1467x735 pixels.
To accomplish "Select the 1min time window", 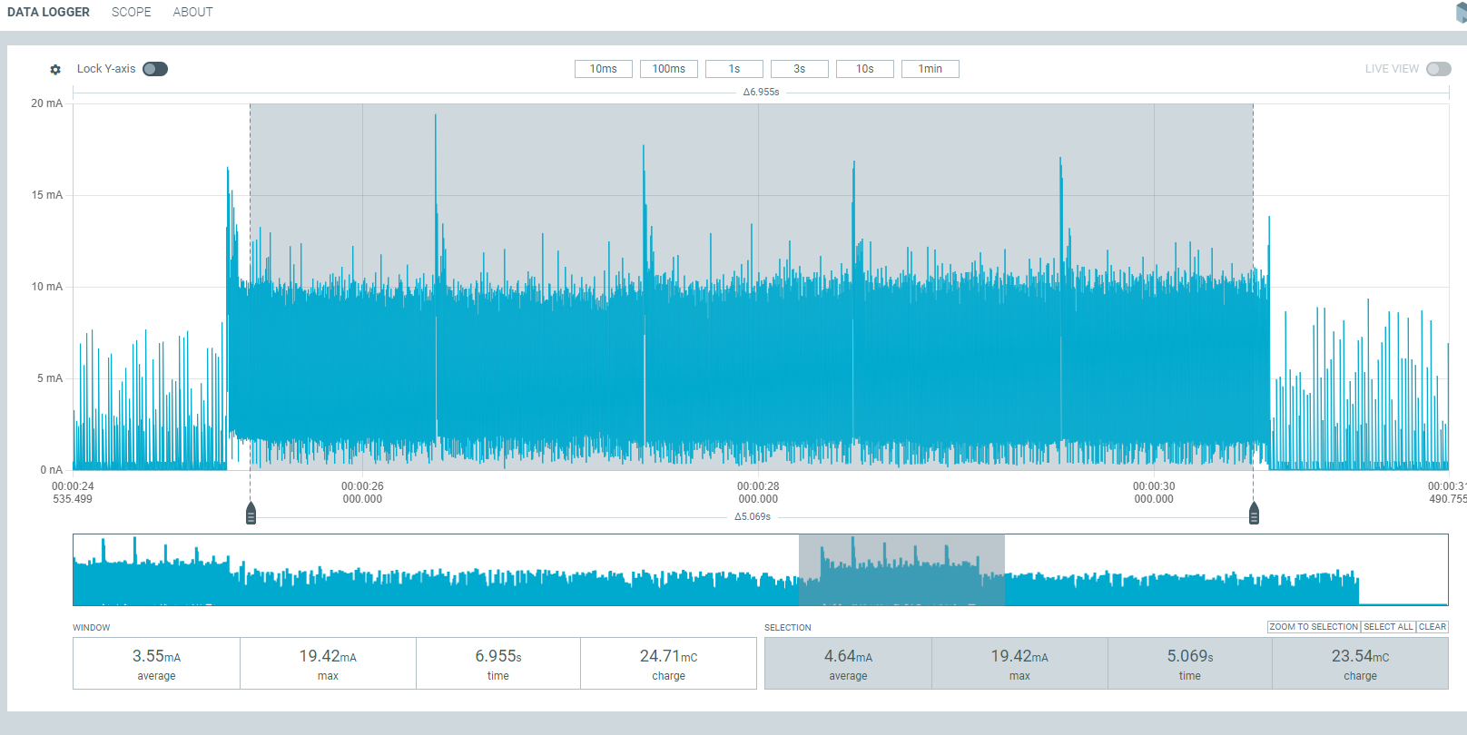I will (930, 69).
